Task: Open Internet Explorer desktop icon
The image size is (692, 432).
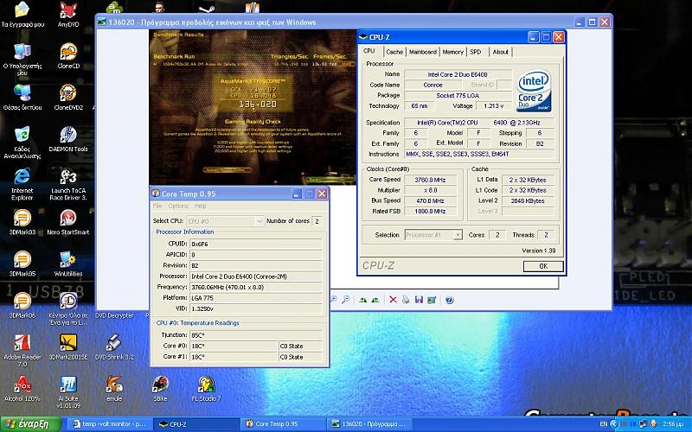Action: click(22, 177)
